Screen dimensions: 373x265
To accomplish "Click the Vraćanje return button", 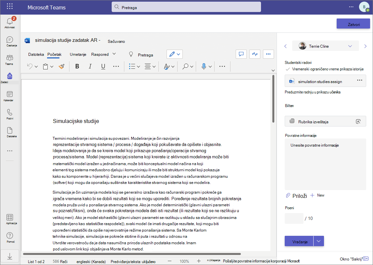I will click(x=299, y=241).
